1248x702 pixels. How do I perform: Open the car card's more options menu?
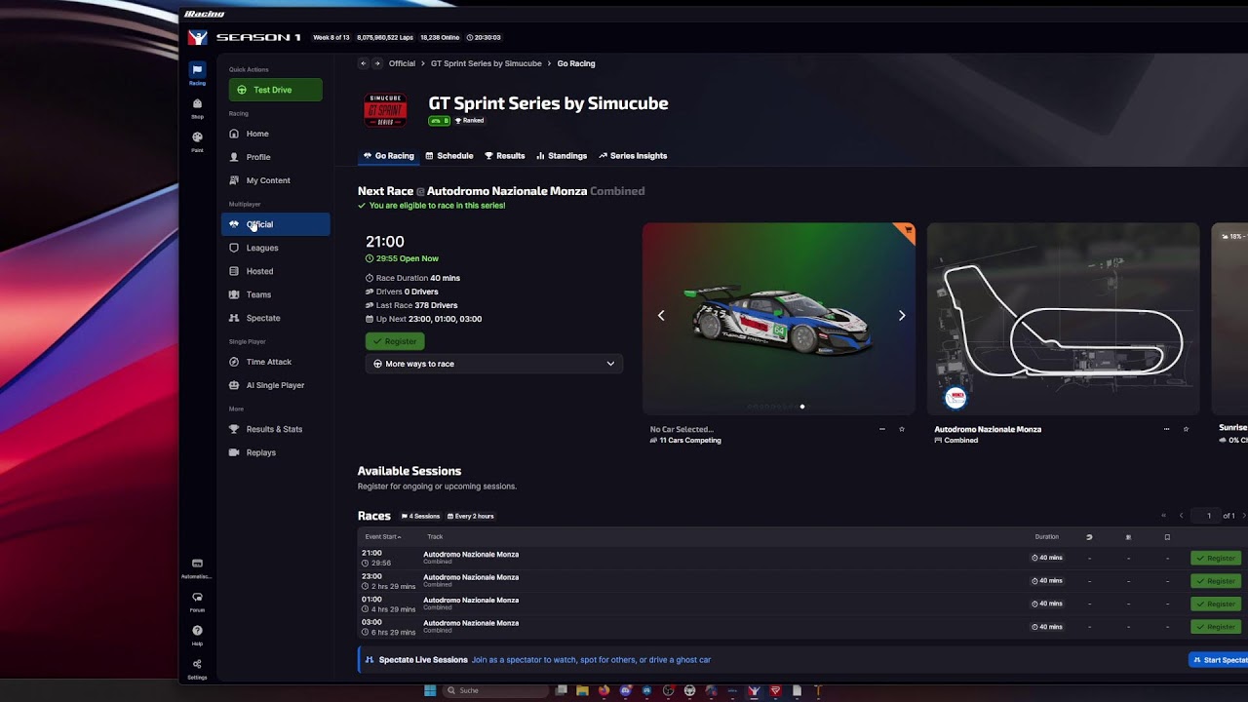coord(882,429)
